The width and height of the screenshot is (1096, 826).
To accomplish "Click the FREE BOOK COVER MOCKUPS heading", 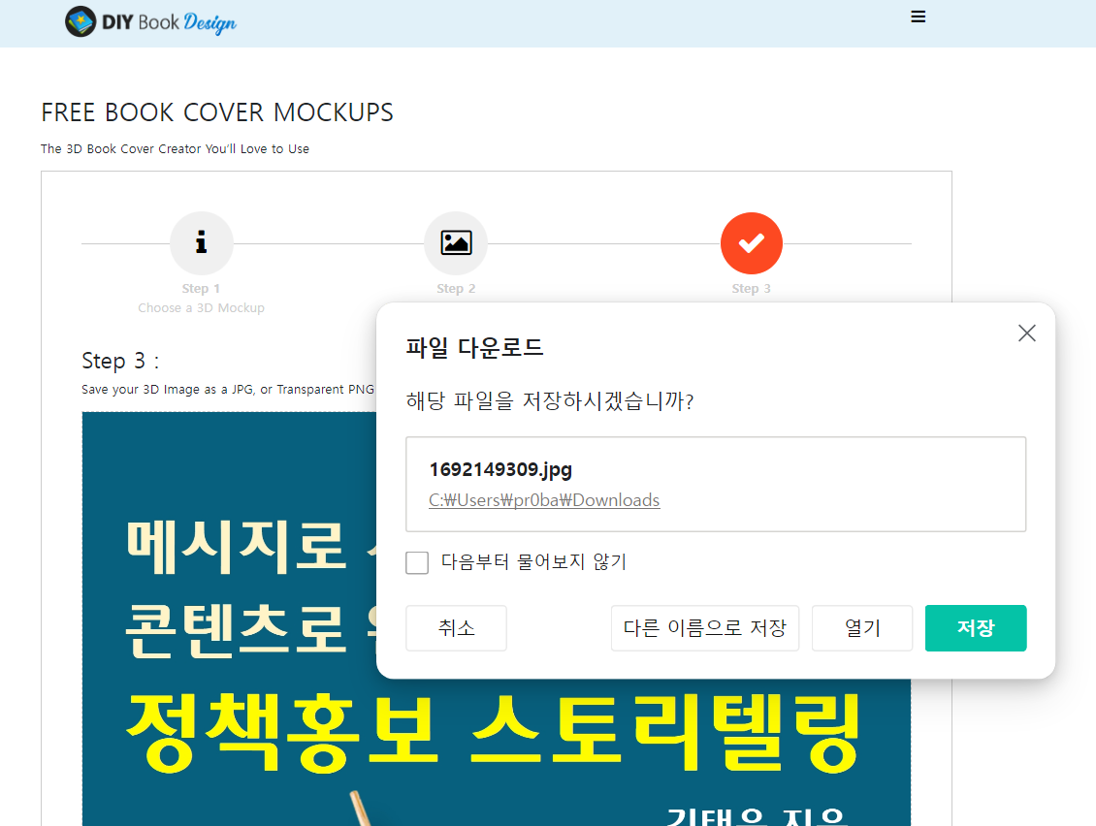I will click(217, 111).
